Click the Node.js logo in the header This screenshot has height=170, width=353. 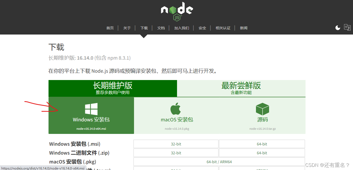tap(177, 12)
